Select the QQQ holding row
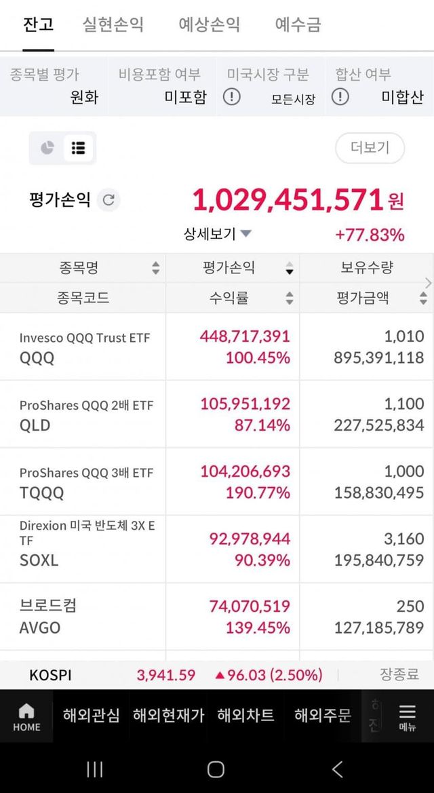This screenshot has width=434, height=793. pyautogui.click(x=217, y=347)
